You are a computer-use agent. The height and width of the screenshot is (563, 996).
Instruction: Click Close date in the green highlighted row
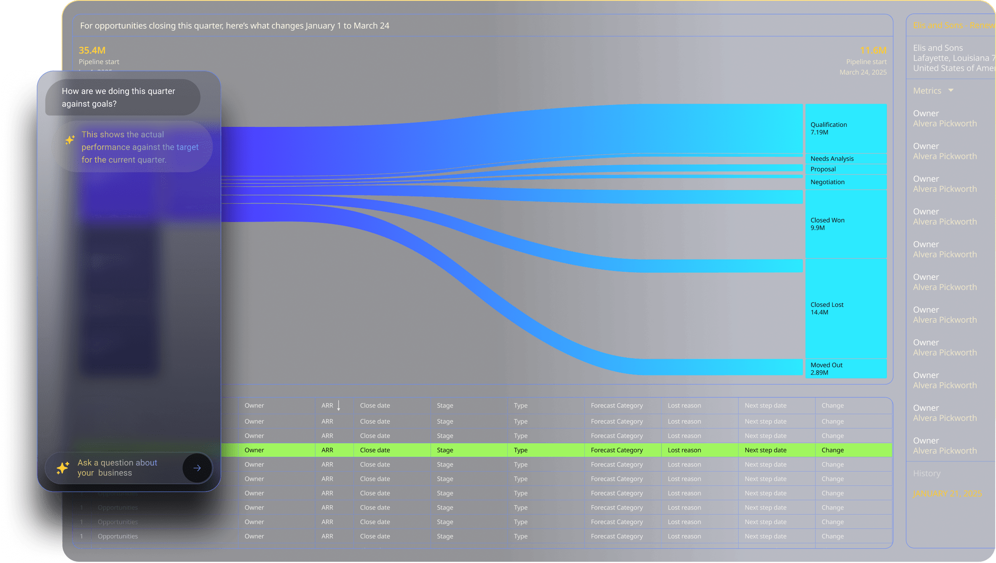375,450
